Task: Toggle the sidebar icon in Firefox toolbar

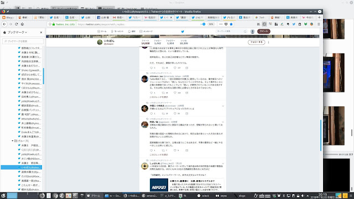Action: click(264, 24)
